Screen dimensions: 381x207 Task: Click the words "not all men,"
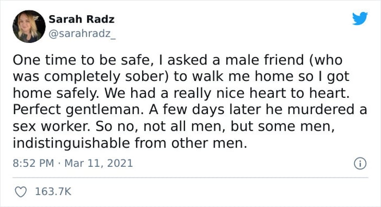[x=184, y=126]
